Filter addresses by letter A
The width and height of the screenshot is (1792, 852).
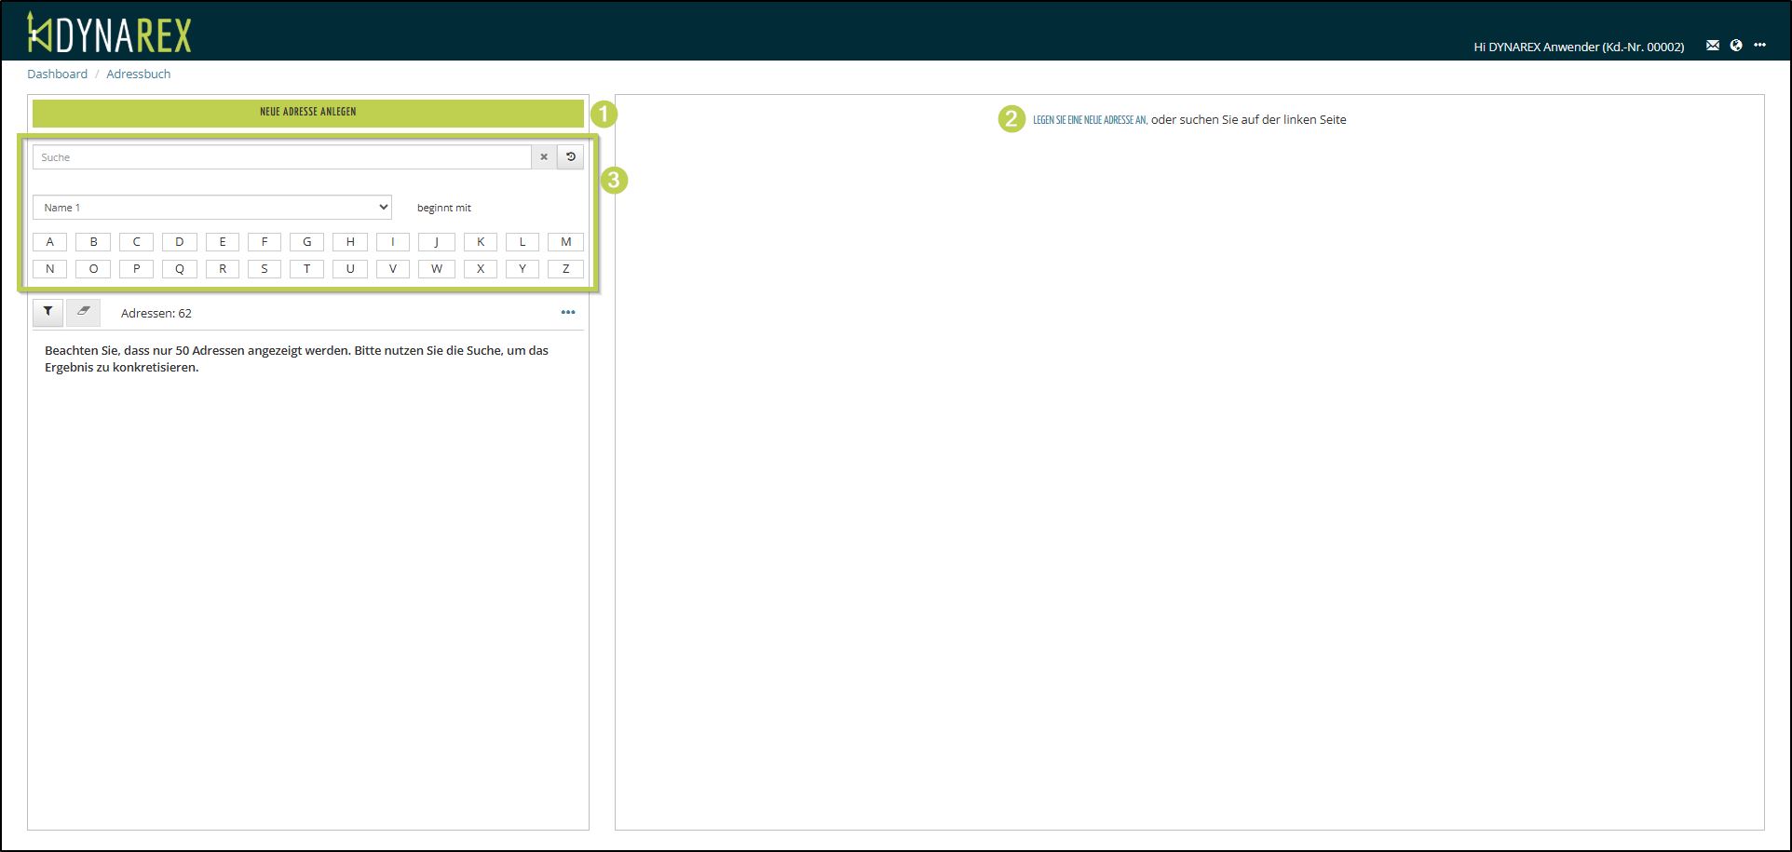(x=49, y=242)
